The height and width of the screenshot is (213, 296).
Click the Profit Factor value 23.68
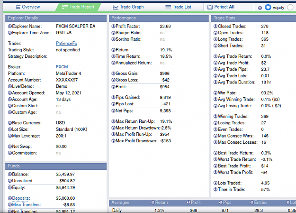[x=165, y=26]
